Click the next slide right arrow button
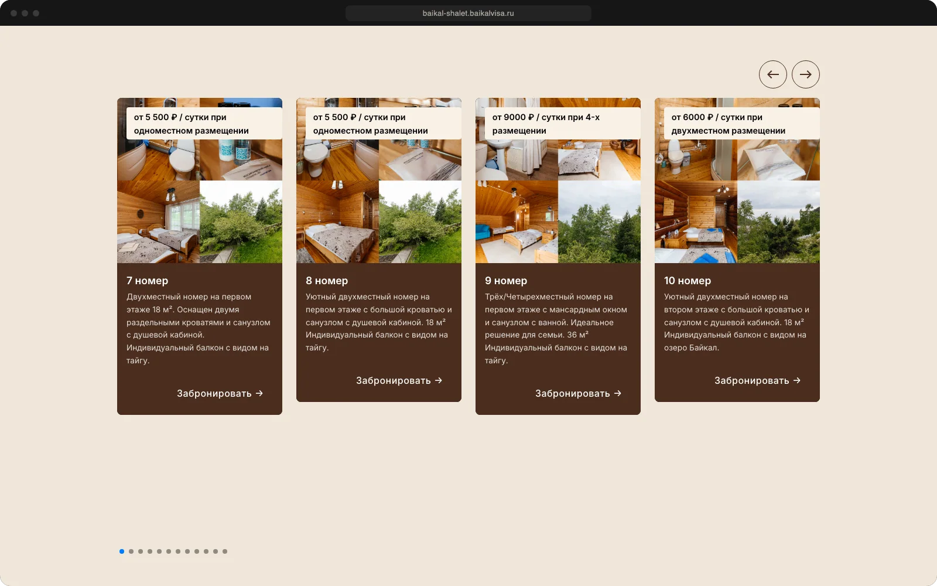The width and height of the screenshot is (937, 586). pos(806,74)
